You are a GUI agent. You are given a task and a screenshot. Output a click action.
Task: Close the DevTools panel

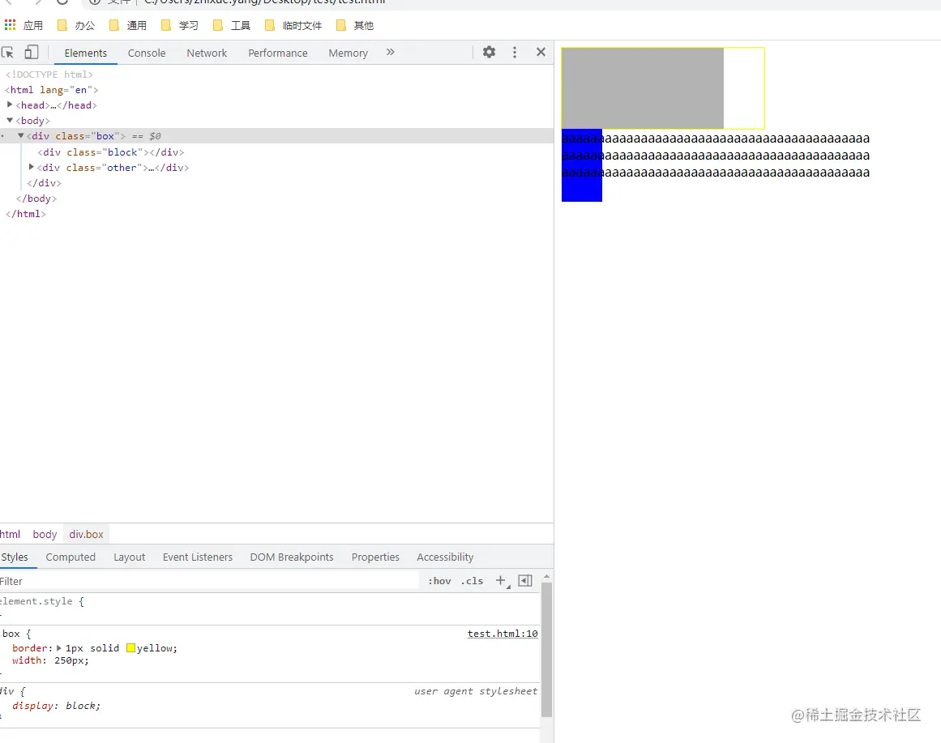[x=541, y=52]
